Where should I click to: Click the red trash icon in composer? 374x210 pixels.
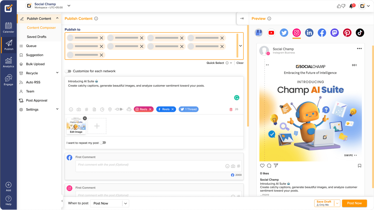(x=231, y=109)
